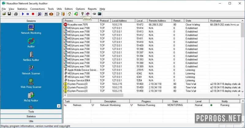Viewport: 245px width, 128px height.
Task: Click the green arrow toolbar icon
Action: click(76, 14)
